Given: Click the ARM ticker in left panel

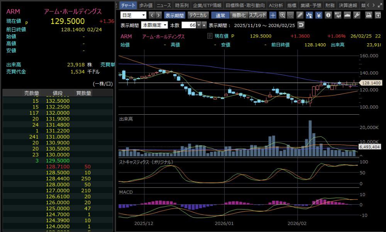Looking at the screenshot, I should (x=13, y=12).
